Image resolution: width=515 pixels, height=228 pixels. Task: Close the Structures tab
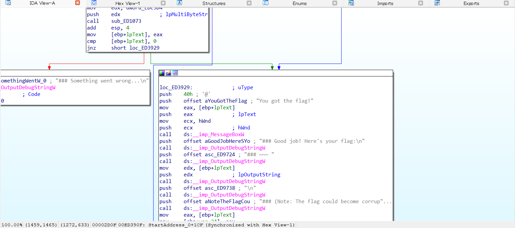[x=249, y=3]
